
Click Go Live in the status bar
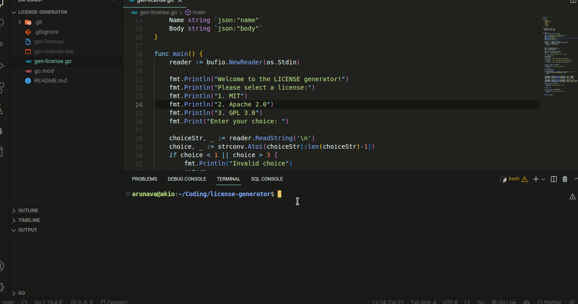(x=504, y=302)
